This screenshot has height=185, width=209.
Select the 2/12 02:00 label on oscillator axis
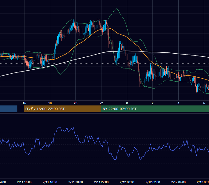coord(153,182)
